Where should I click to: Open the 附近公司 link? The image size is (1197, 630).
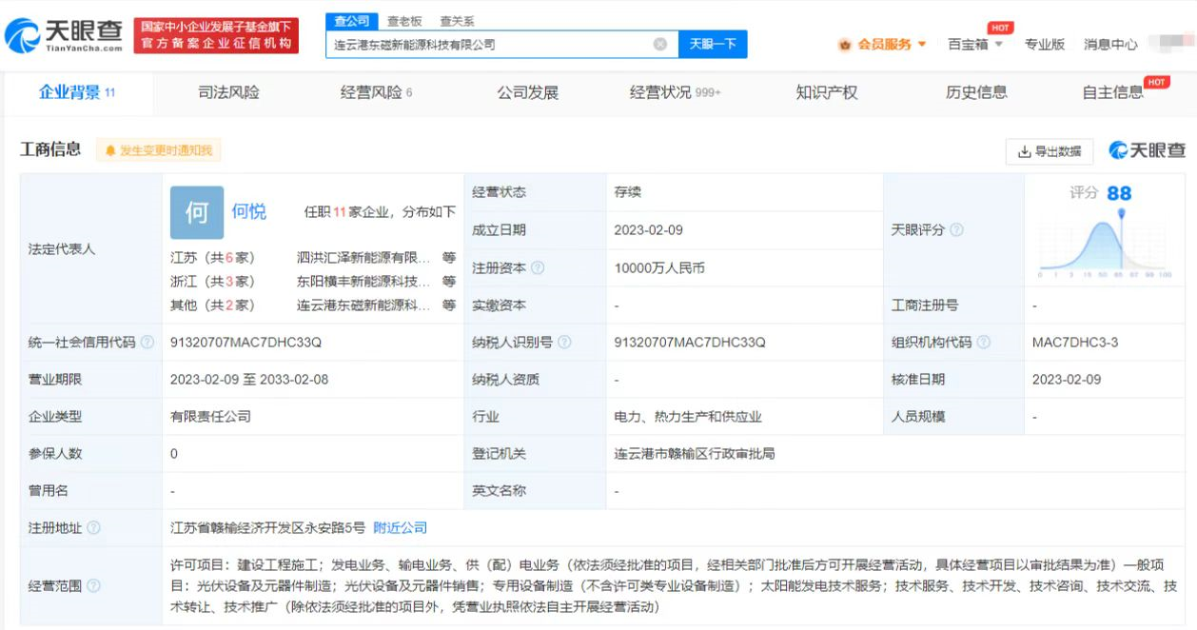(x=400, y=527)
